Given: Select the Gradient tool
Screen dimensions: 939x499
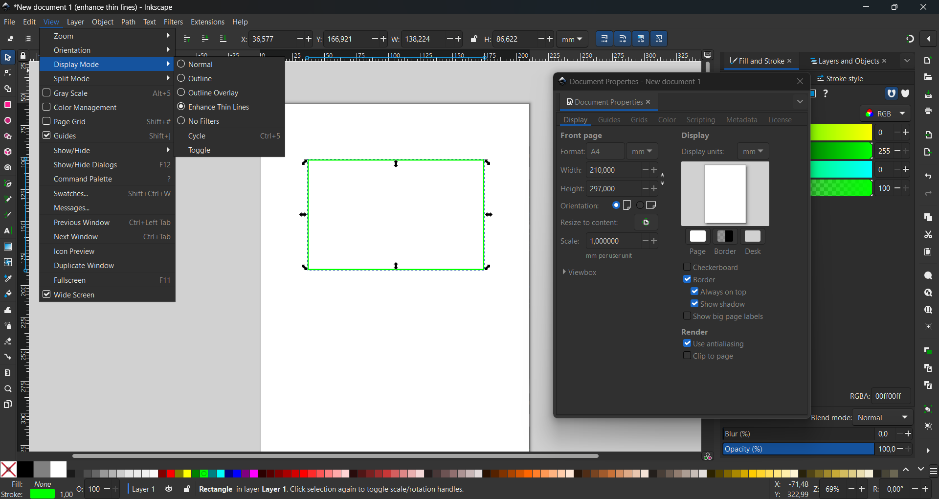Looking at the screenshot, I should [x=8, y=247].
